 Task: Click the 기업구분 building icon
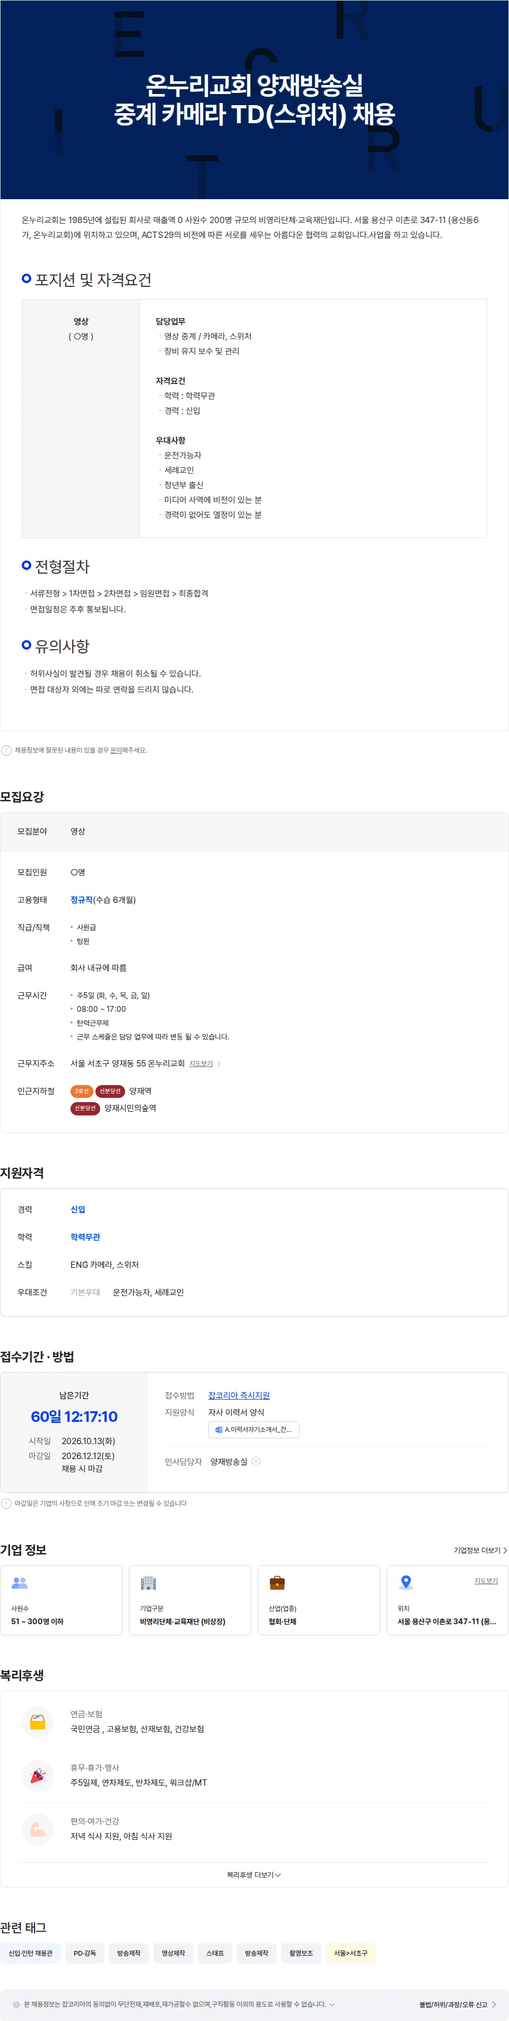(148, 1583)
